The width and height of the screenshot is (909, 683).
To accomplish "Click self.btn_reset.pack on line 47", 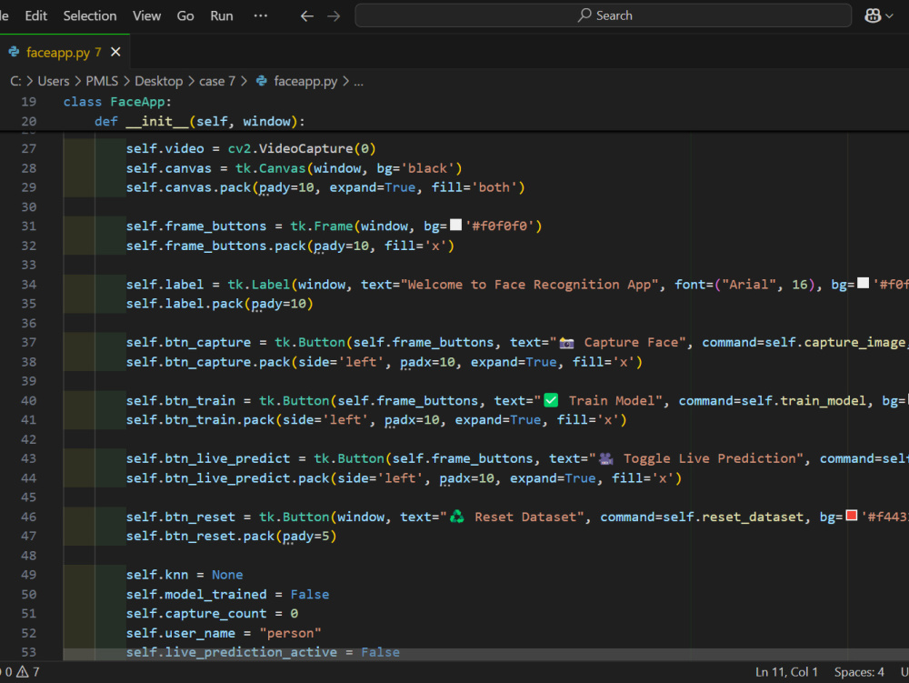I will (x=200, y=537).
